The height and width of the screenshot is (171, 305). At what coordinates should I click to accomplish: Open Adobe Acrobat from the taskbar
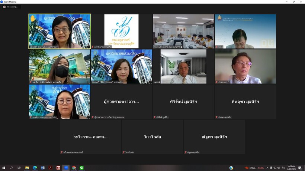pos(51,168)
